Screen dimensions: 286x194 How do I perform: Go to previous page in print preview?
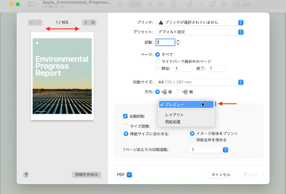coord(38,22)
